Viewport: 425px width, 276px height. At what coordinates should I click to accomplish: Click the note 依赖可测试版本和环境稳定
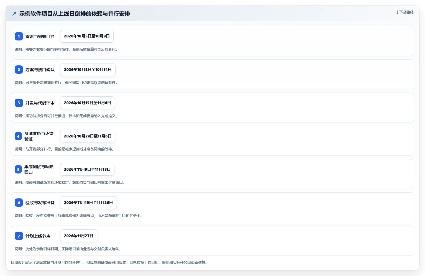[x=70, y=182]
